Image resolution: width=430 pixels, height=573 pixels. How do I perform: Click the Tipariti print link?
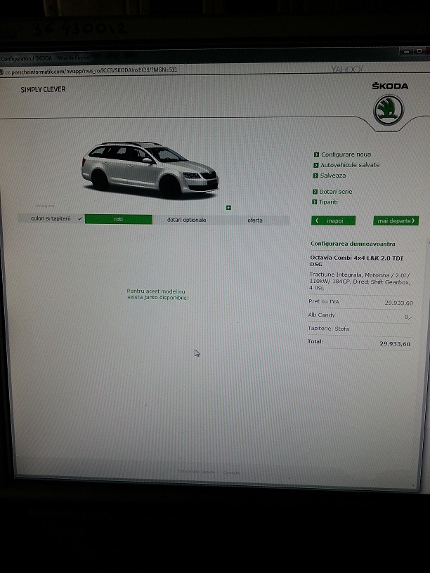328,202
